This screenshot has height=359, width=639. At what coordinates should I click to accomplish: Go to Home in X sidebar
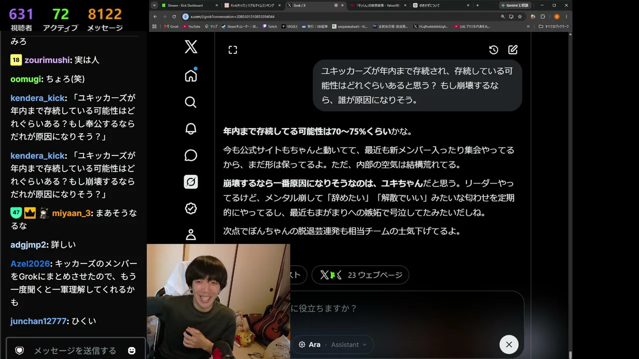point(191,76)
